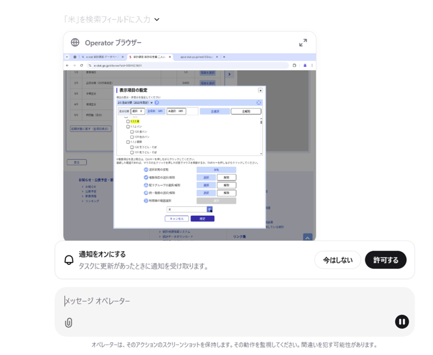Check the 1.1.2 パン checkbox

coord(128,127)
